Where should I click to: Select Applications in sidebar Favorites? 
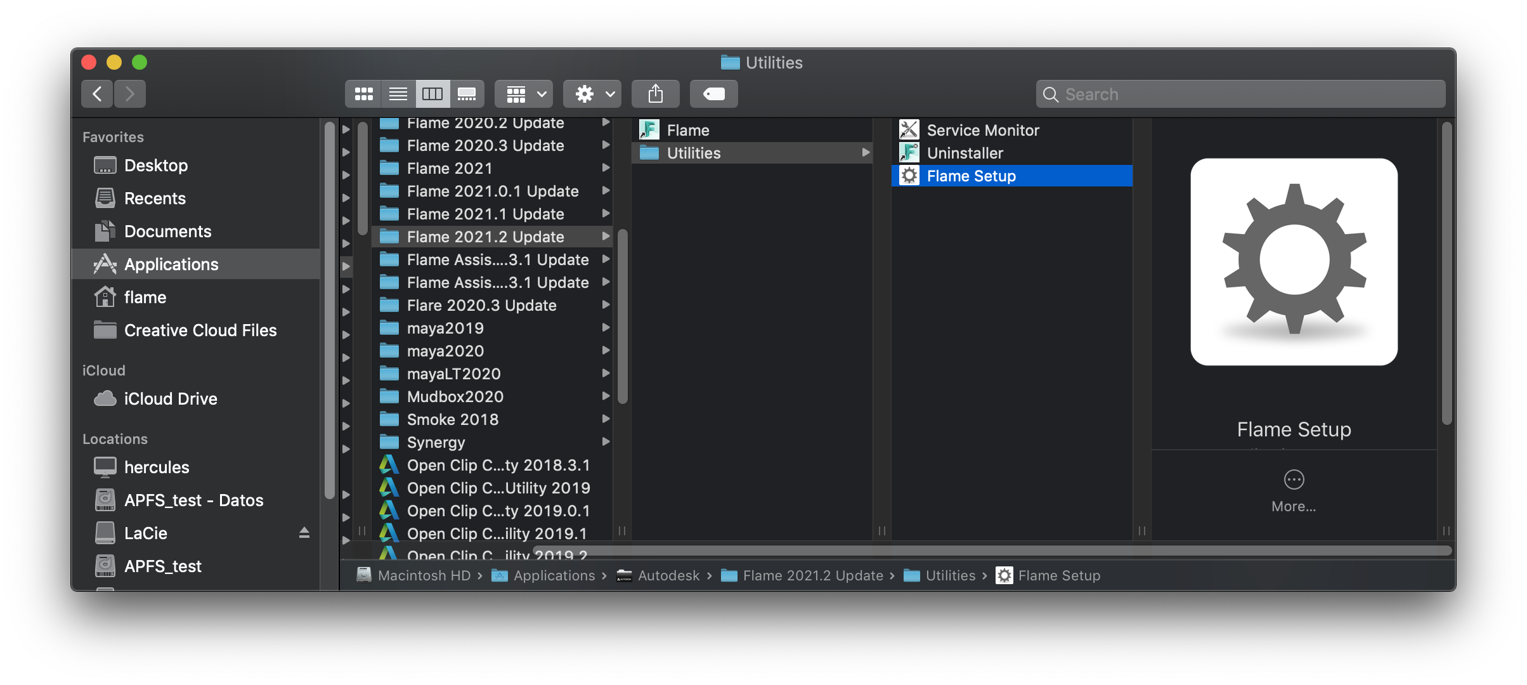[171, 264]
